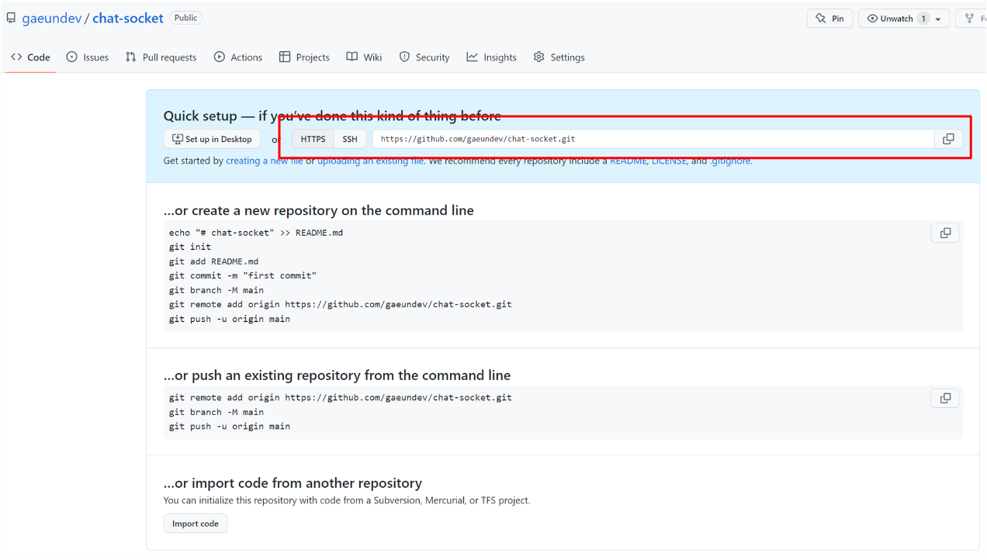The height and width of the screenshot is (560, 987).
Task: Click the 'Quick setup' heading text
Action: [x=332, y=116]
